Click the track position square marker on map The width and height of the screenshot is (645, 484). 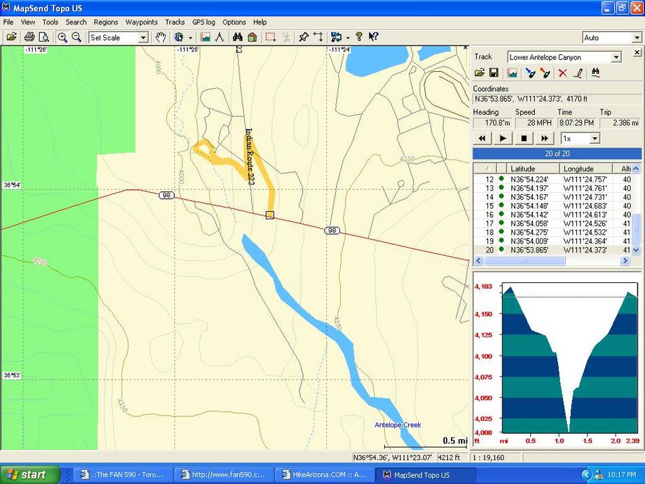pyautogui.click(x=270, y=215)
